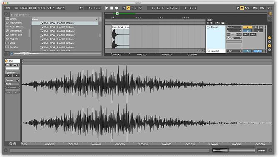Fold the Shaker track with its arrow
This screenshot has height=157, width=280.
click(x=208, y=27)
